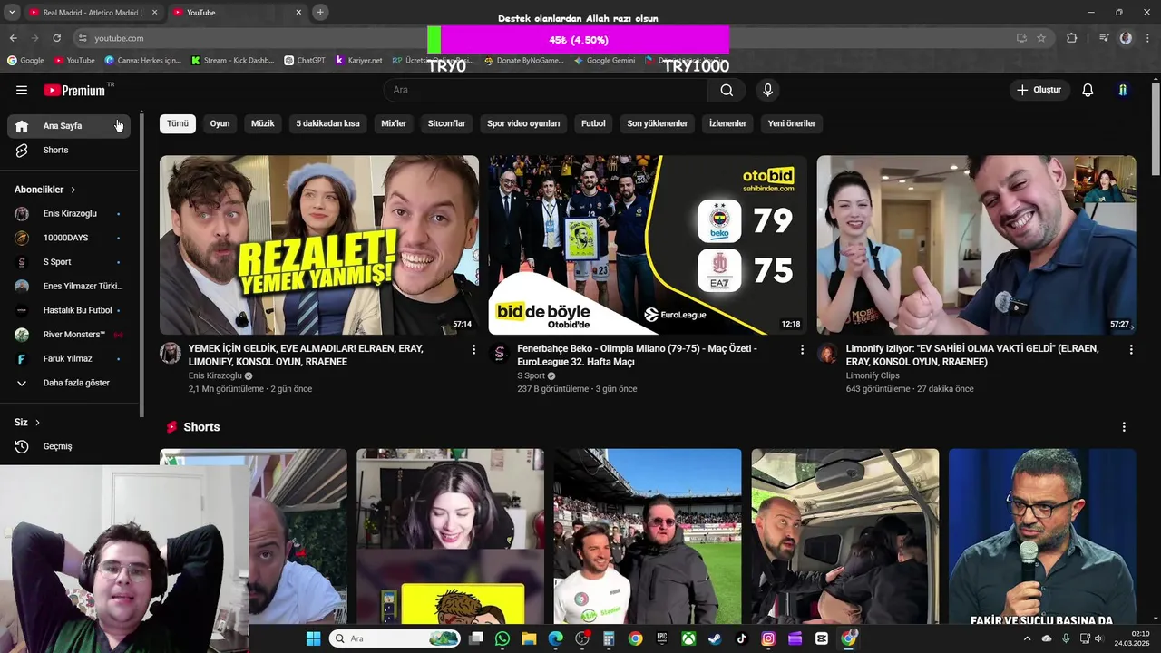Reload the page in Chrome
Screen dimensions: 1161x653
[x=56, y=38]
